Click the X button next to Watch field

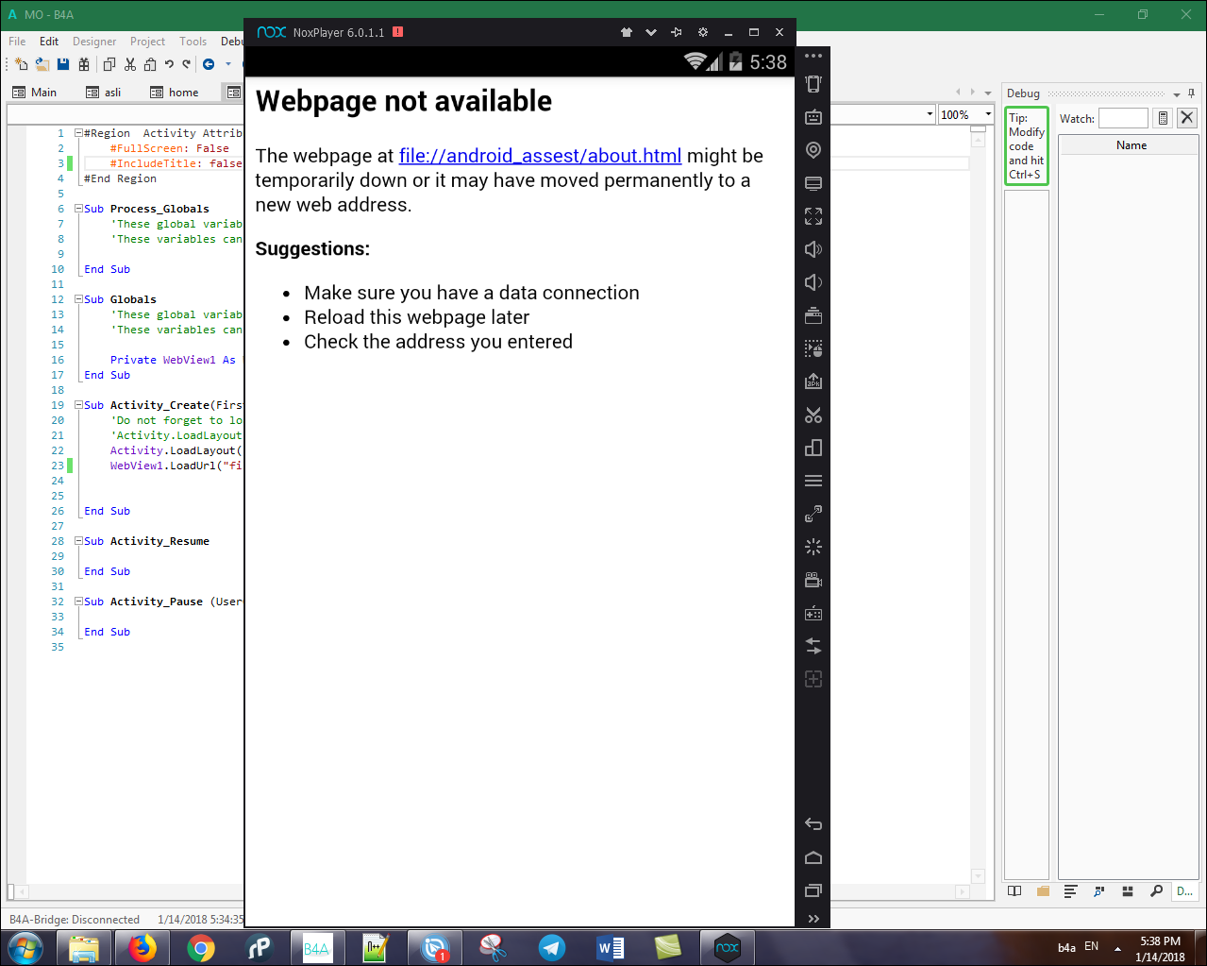point(1187,118)
